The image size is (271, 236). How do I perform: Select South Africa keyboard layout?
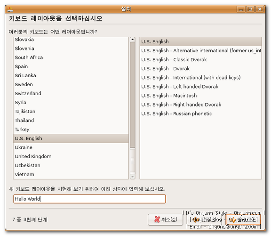(x=71, y=57)
